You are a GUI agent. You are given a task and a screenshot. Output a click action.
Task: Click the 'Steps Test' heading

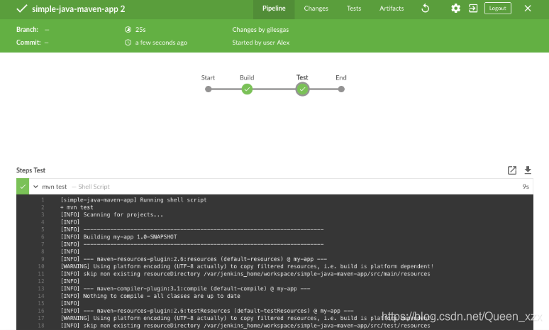pos(30,170)
